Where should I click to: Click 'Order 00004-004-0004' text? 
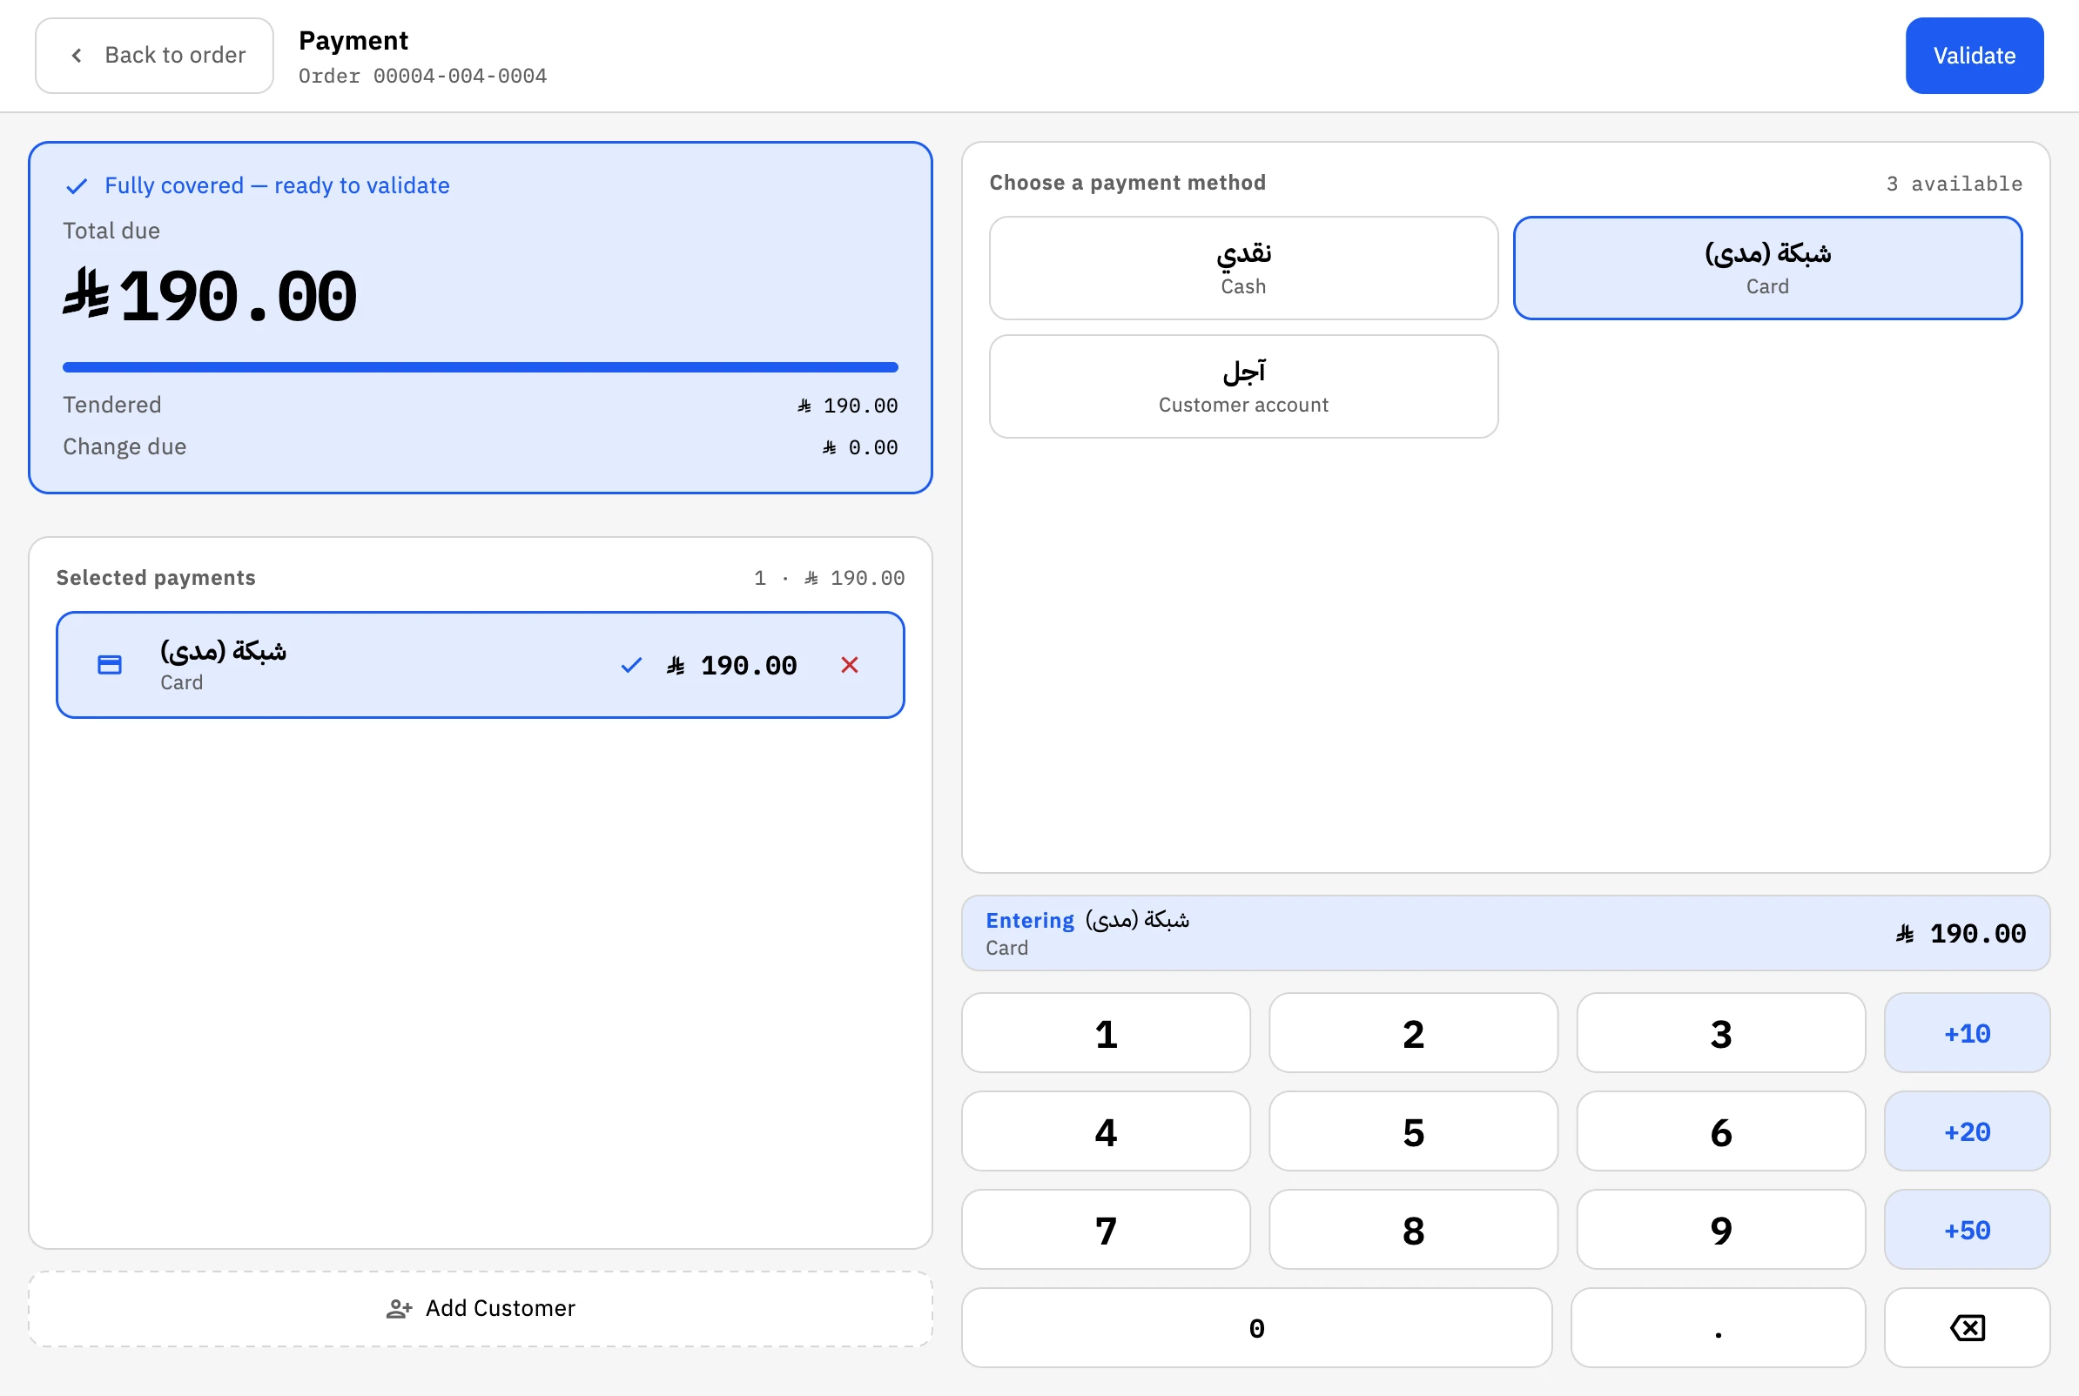point(423,77)
